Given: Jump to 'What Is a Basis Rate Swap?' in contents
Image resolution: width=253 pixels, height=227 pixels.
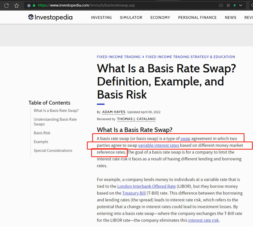Looking at the screenshot, I should (x=56, y=111).
